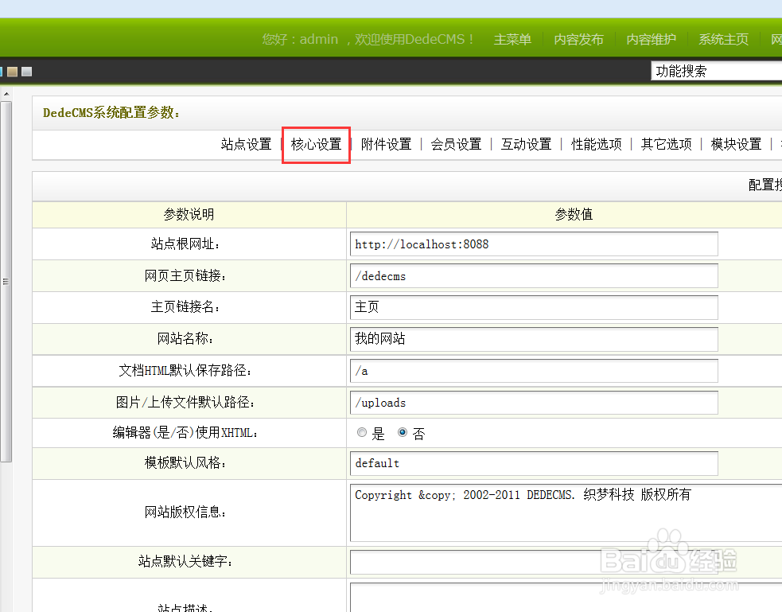Click the left panel vertical scrollbar thumb
Viewport: 782px width, 612px height.
pos(6,282)
